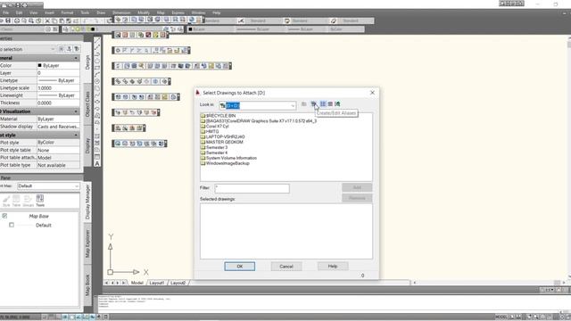Click the Save icon in standard toolbar
The height and width of the screenshot is (321, 571).
(8, 21)
